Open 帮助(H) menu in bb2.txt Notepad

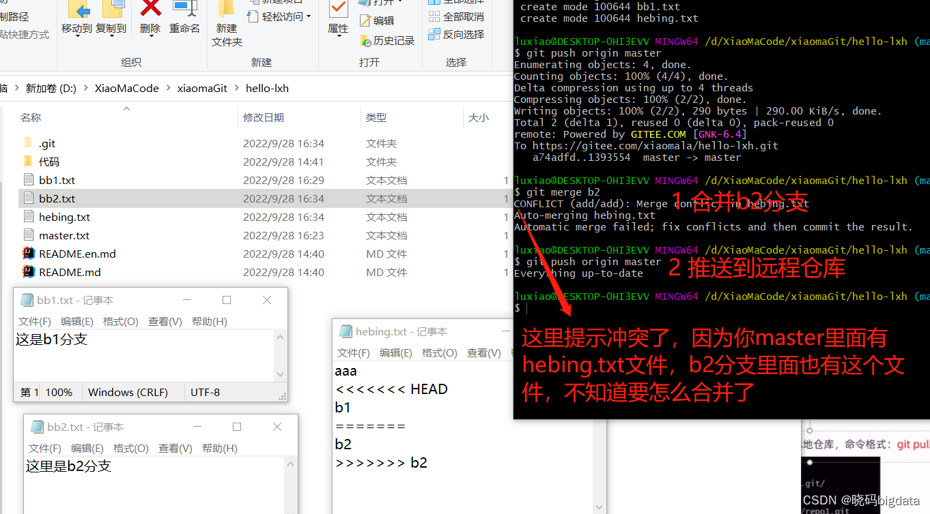(x=219, y=448)
